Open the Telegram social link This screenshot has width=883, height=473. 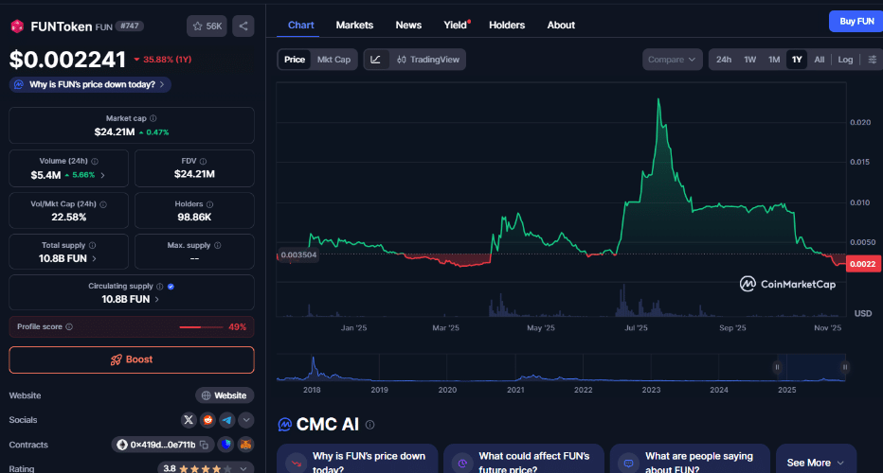tap(227, 420)
